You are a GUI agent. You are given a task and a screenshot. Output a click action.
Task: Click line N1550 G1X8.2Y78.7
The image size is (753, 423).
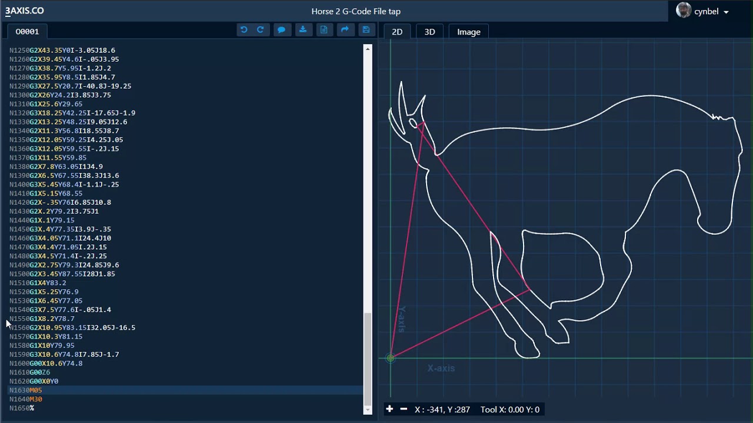coord(42,318)
